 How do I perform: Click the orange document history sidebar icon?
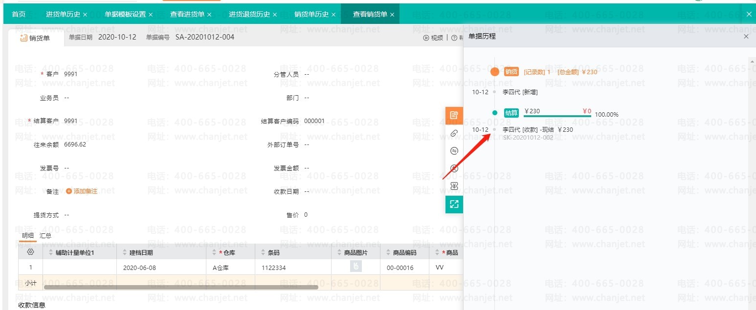pyautogui.click(x=454, y=116)
